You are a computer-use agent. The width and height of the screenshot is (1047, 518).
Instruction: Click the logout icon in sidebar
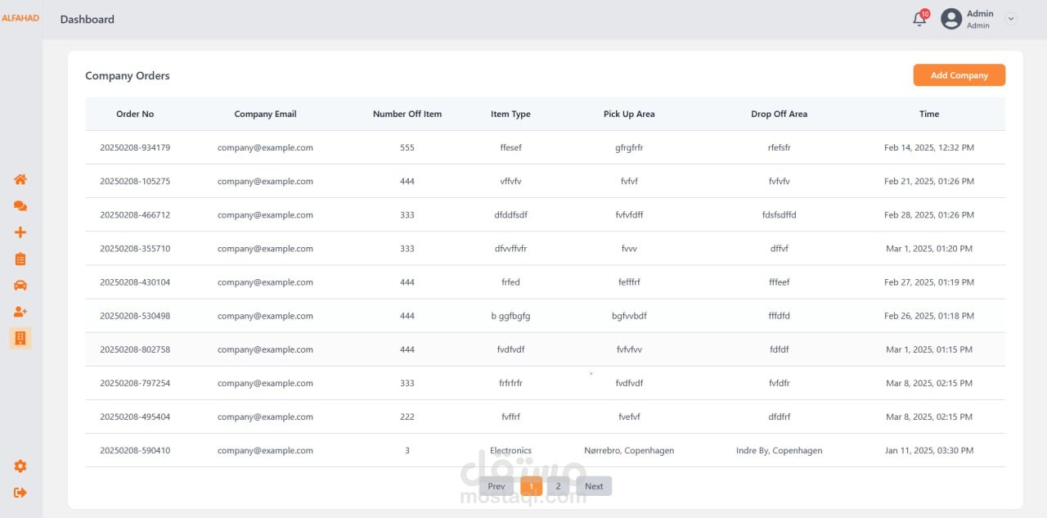click(x=20, y=493)
